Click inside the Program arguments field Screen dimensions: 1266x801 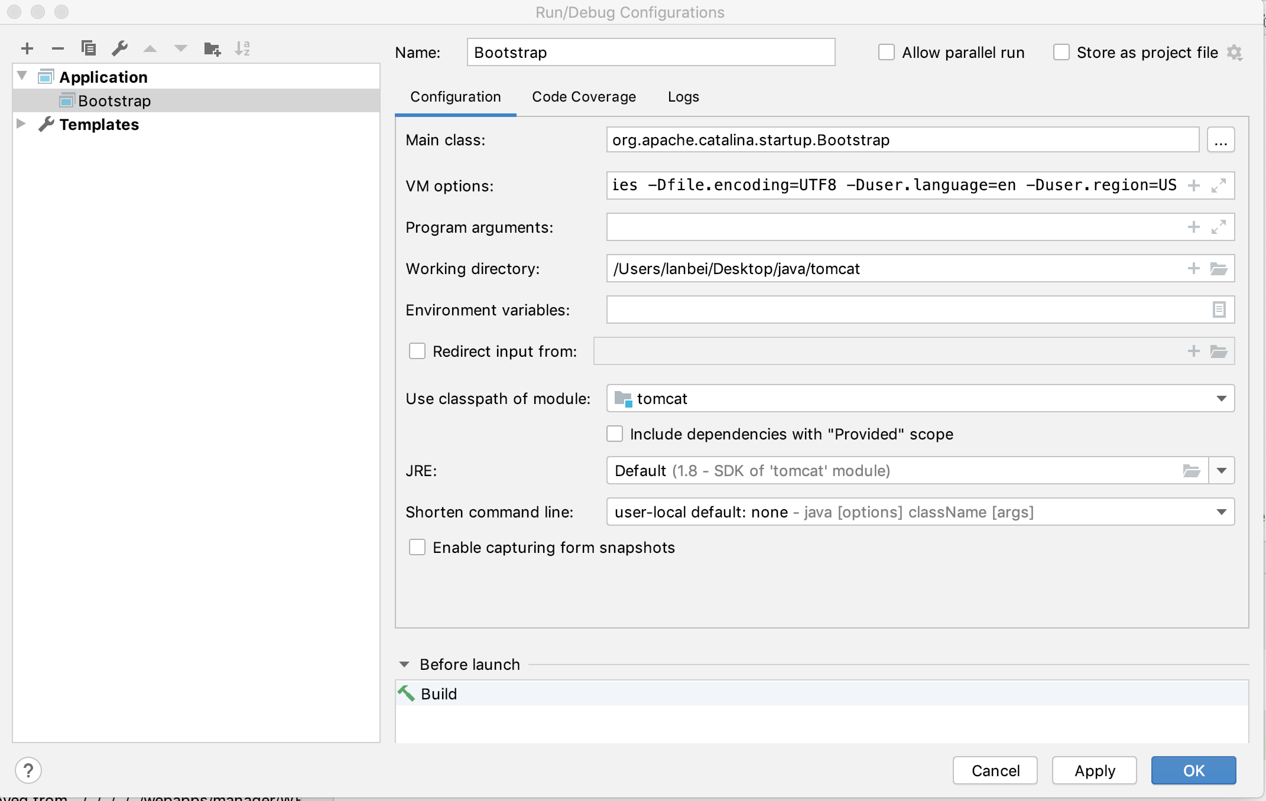(887, 227)
